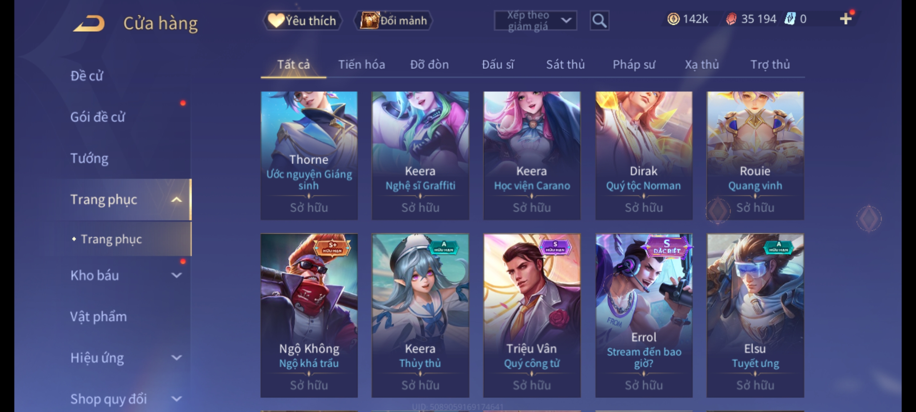Tap the gold coin balance icon
This screenshot has width=916, height=412.
coord(673,19)
